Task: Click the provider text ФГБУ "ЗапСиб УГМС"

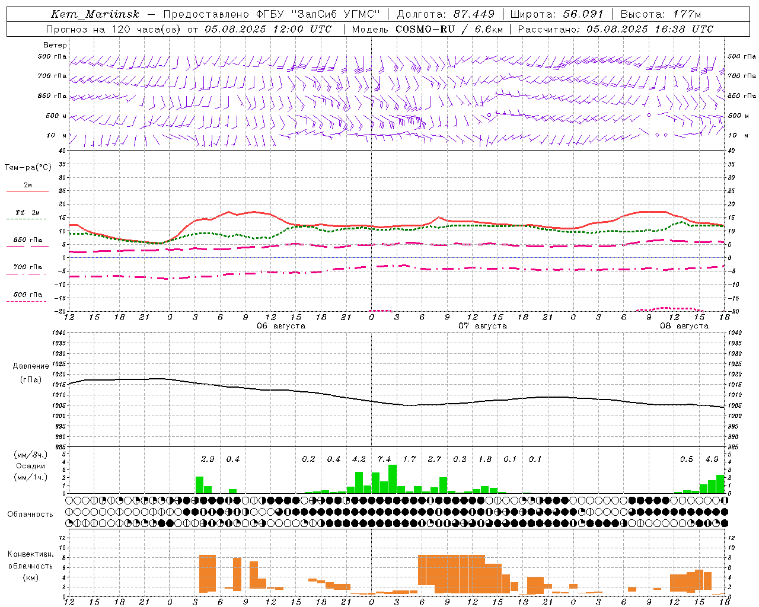Action: coord(317,14)
